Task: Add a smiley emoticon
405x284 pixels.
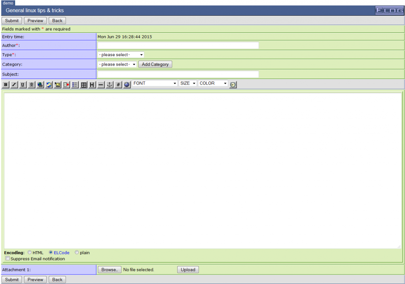Action: (127, 84)
